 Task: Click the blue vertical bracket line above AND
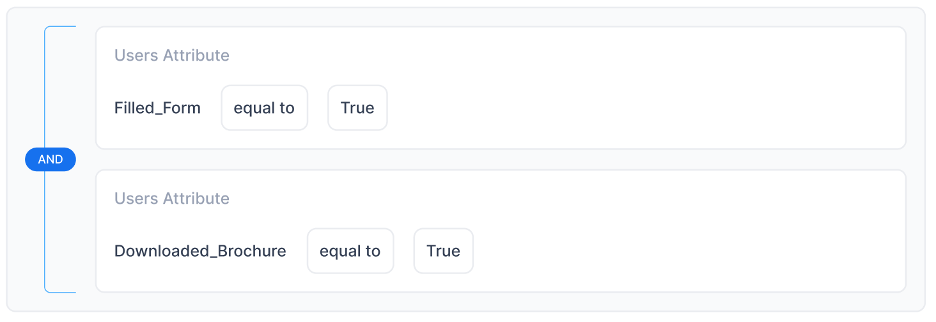45,89
